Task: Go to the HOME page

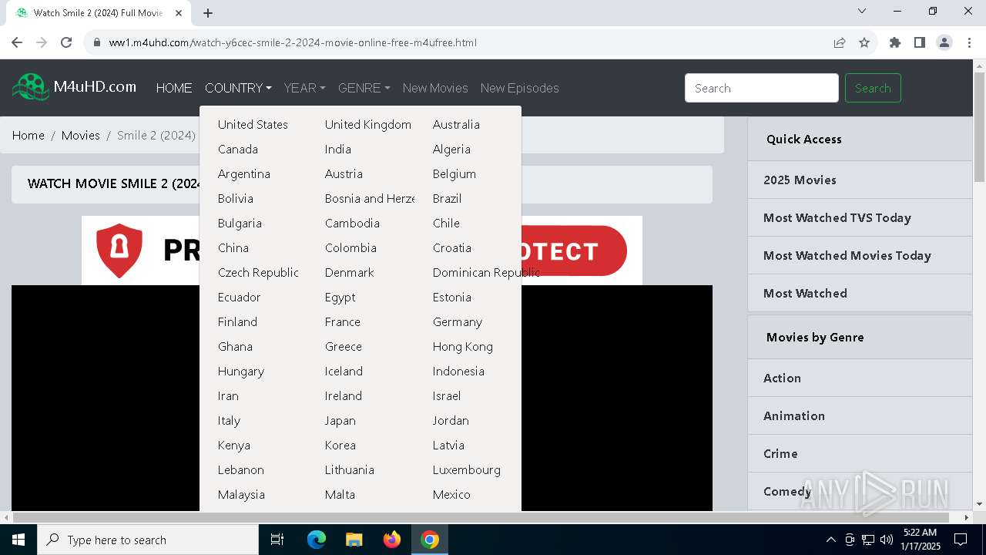Action: (x=174, y=88)
